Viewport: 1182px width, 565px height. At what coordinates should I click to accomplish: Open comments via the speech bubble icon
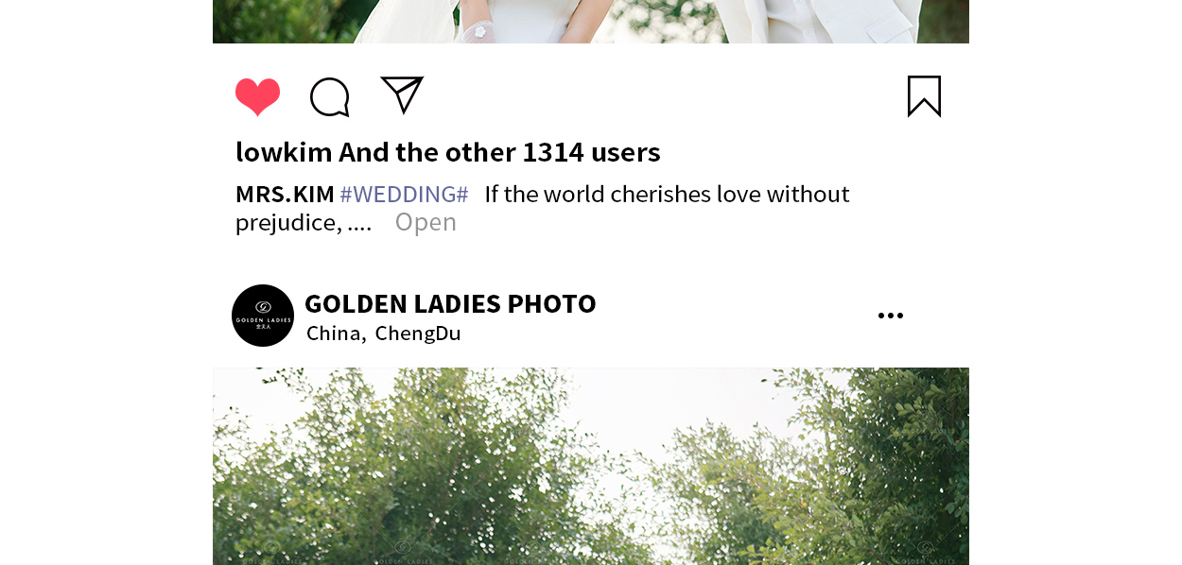pos(330,96)
